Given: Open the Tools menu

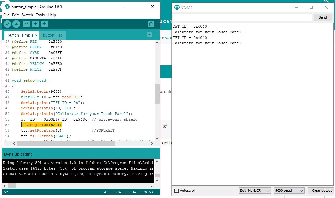Looking at the screenshot, I should coord(40,15).
